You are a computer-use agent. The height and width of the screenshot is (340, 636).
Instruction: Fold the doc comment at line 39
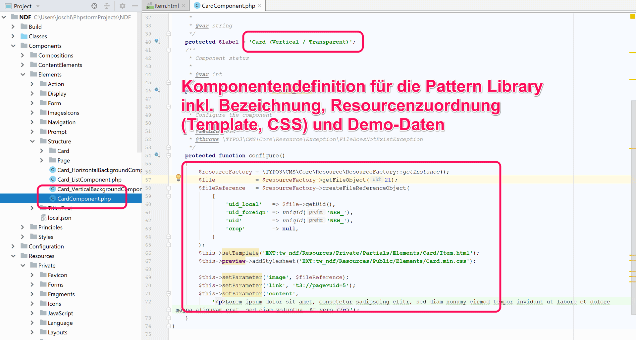pyautogui.click(x=169, y=33)
